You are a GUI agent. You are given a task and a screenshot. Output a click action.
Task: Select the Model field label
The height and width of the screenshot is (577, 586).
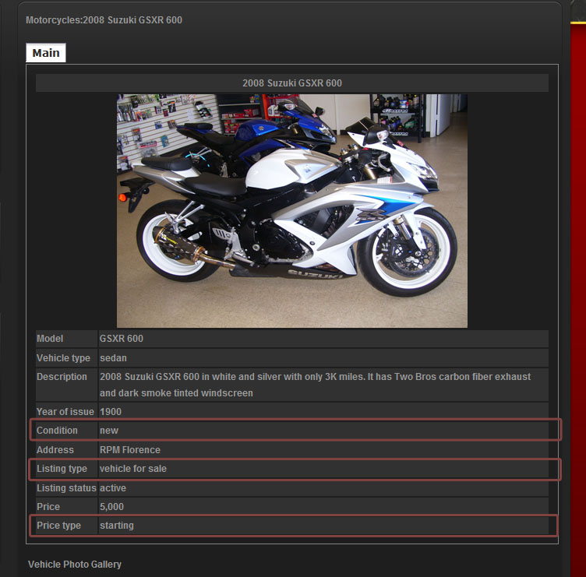(50, 339)
